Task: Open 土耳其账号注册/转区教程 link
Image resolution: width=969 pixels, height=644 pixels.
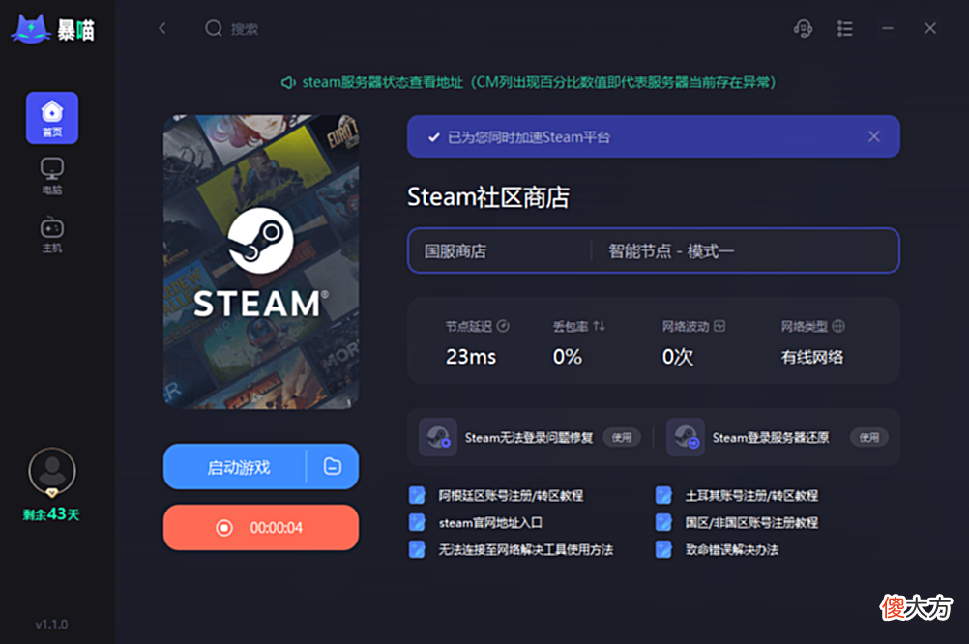Action: coord(751,496)
